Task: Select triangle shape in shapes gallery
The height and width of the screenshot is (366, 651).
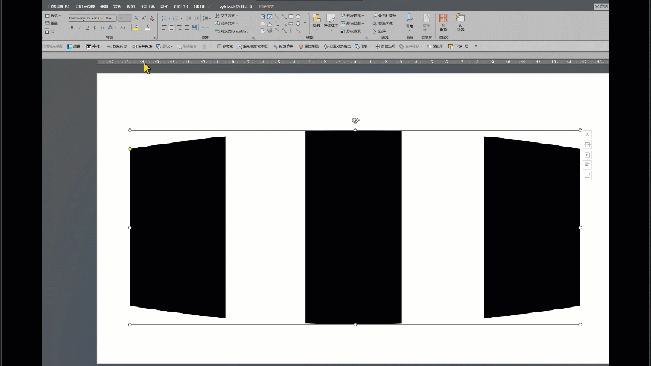Action: click(270, 24)
